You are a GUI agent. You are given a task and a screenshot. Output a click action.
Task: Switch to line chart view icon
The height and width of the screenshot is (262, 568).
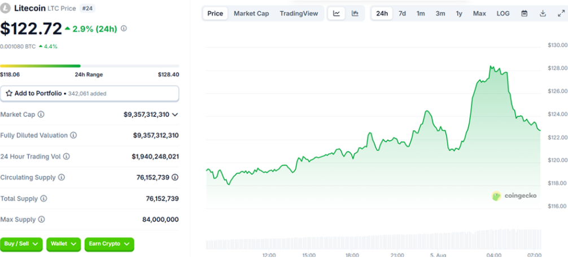pos(337,14)
